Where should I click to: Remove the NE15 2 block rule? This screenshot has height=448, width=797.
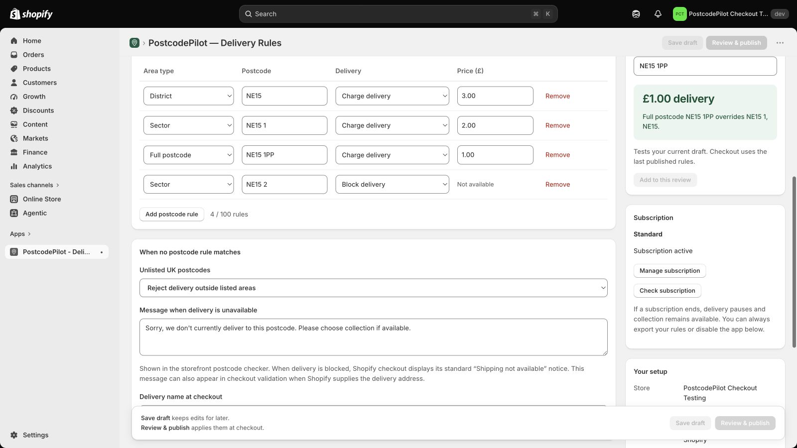tap(557, 184)
